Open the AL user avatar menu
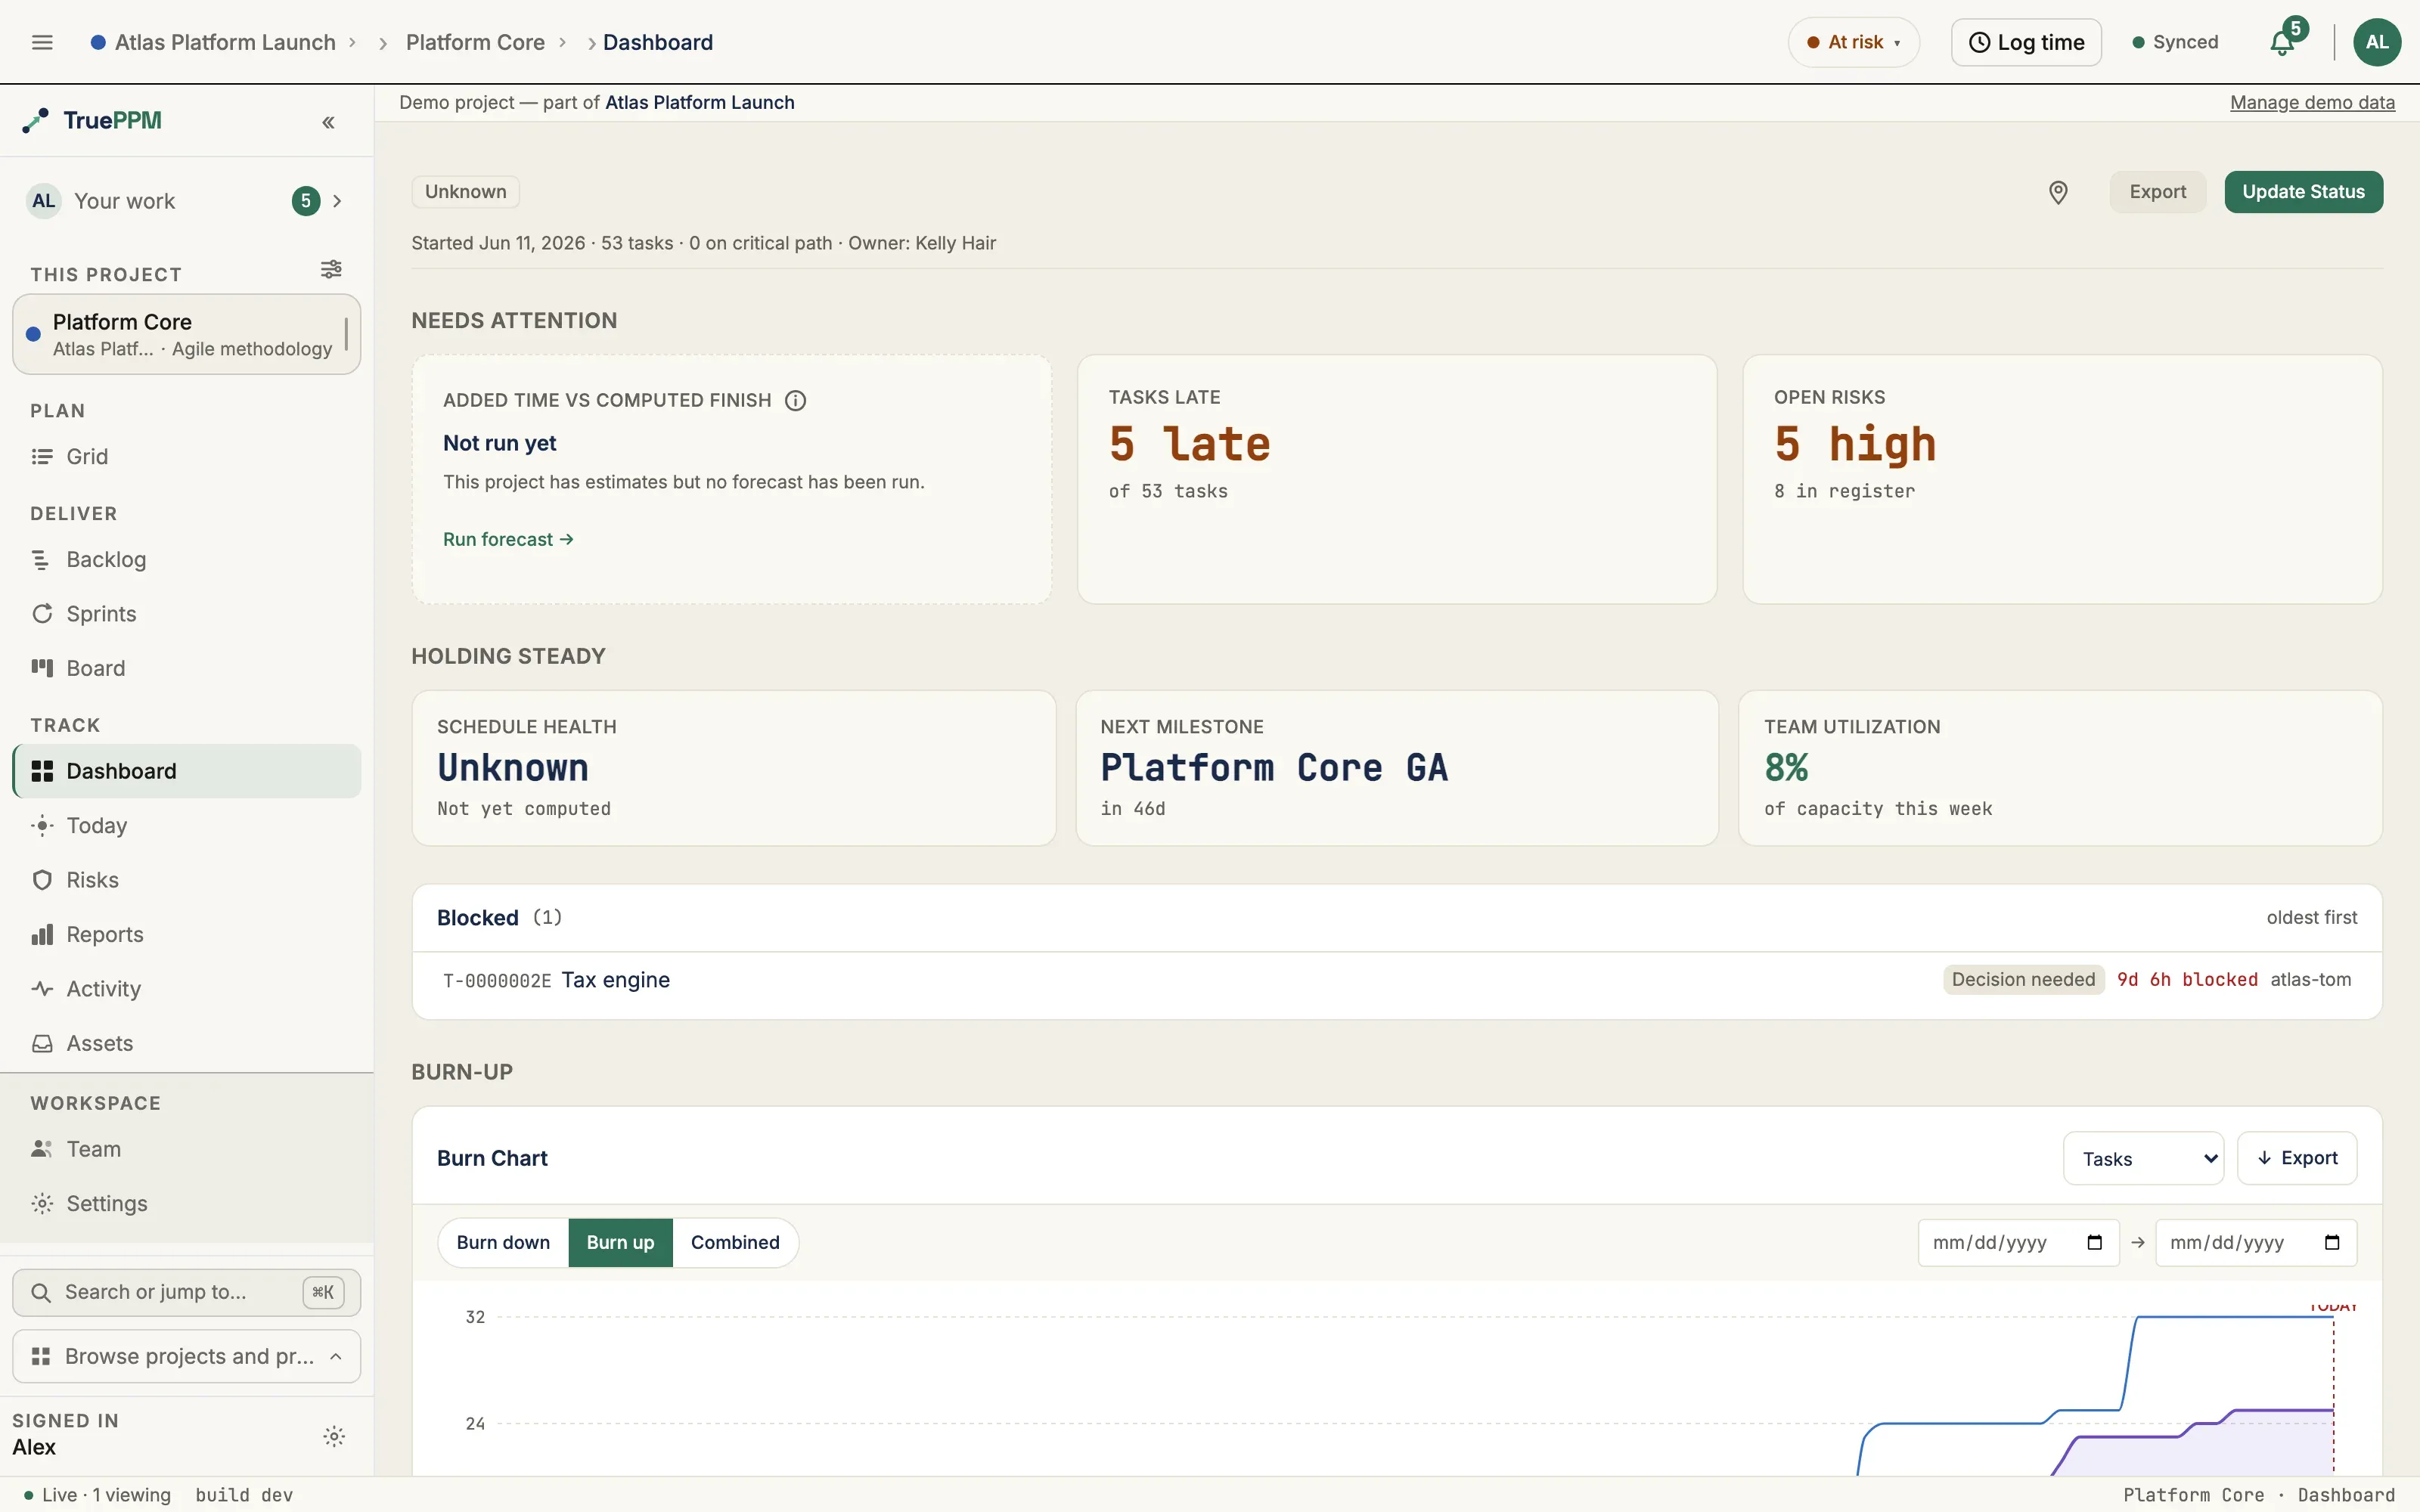2420x1512 pixels. point(2377,42)
